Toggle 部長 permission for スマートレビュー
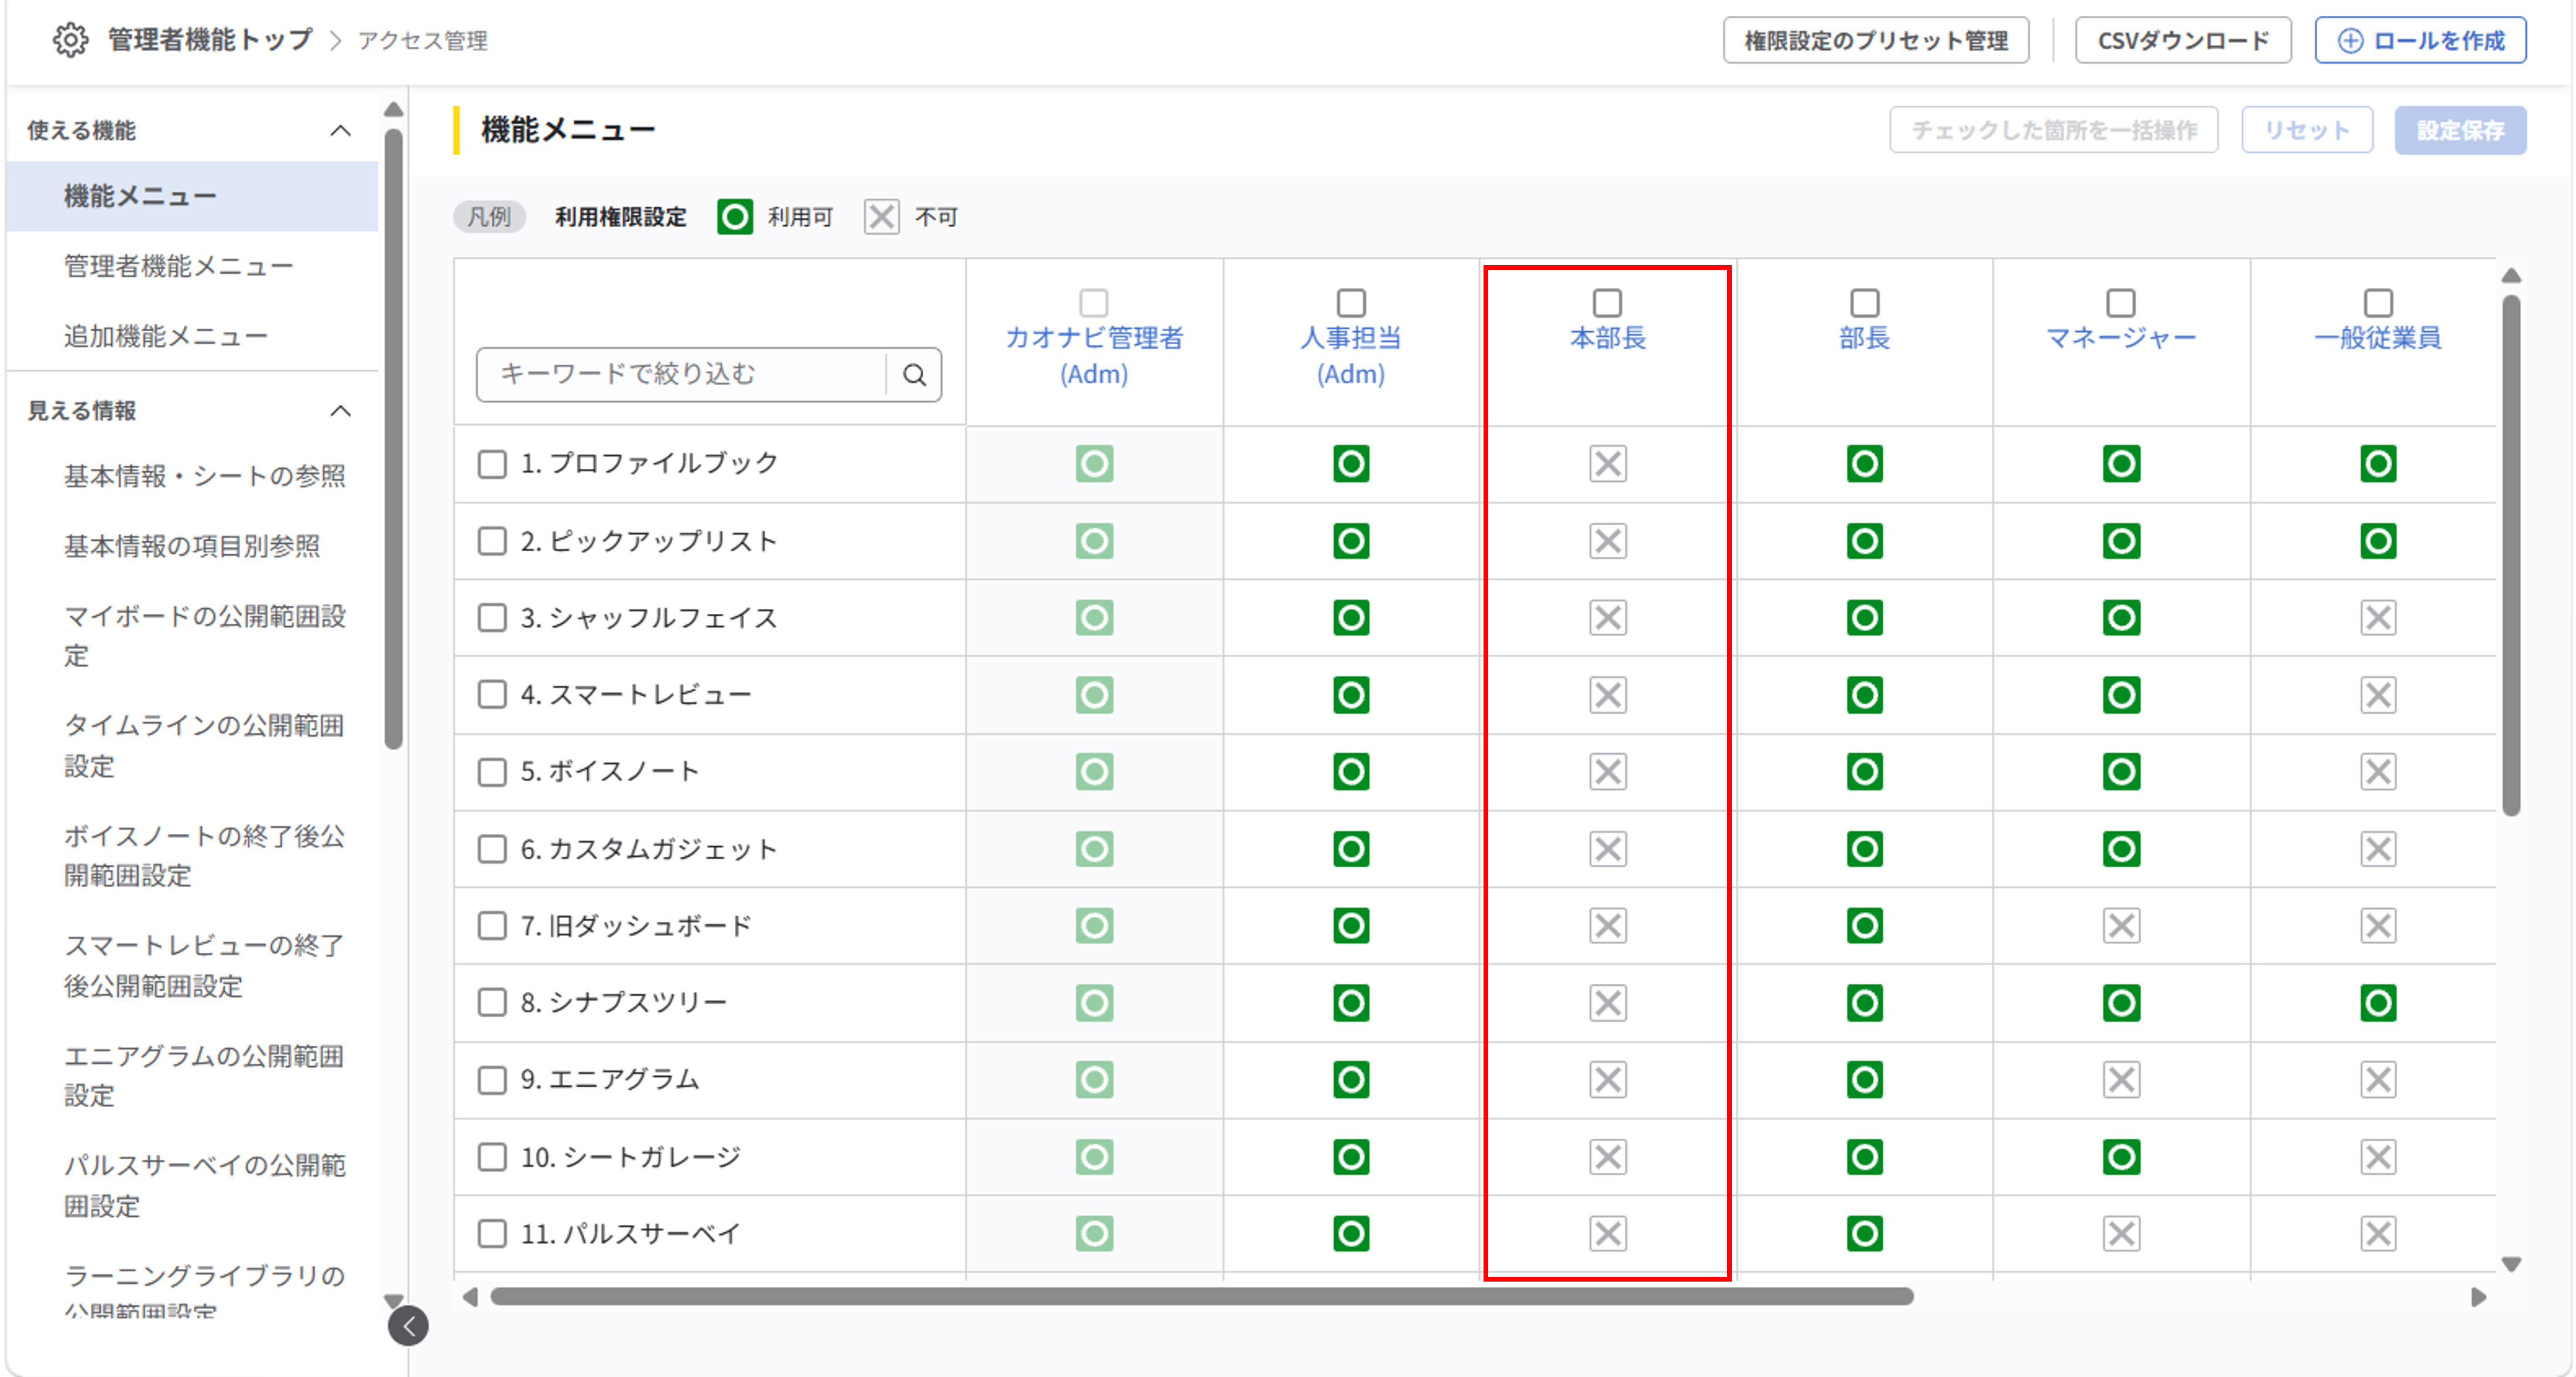 [1865, 695]
